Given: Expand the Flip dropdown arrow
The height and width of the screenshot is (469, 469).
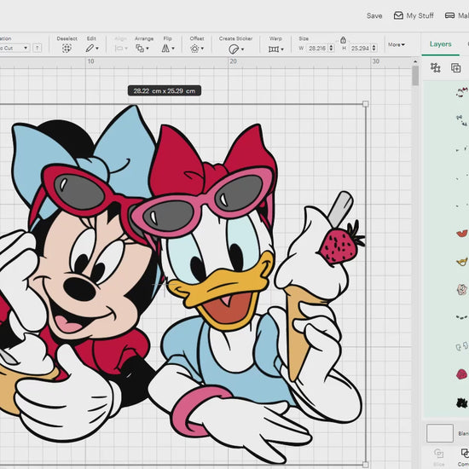Looking at the screenshot, I should pyautogui.click(x=173, y=49).
